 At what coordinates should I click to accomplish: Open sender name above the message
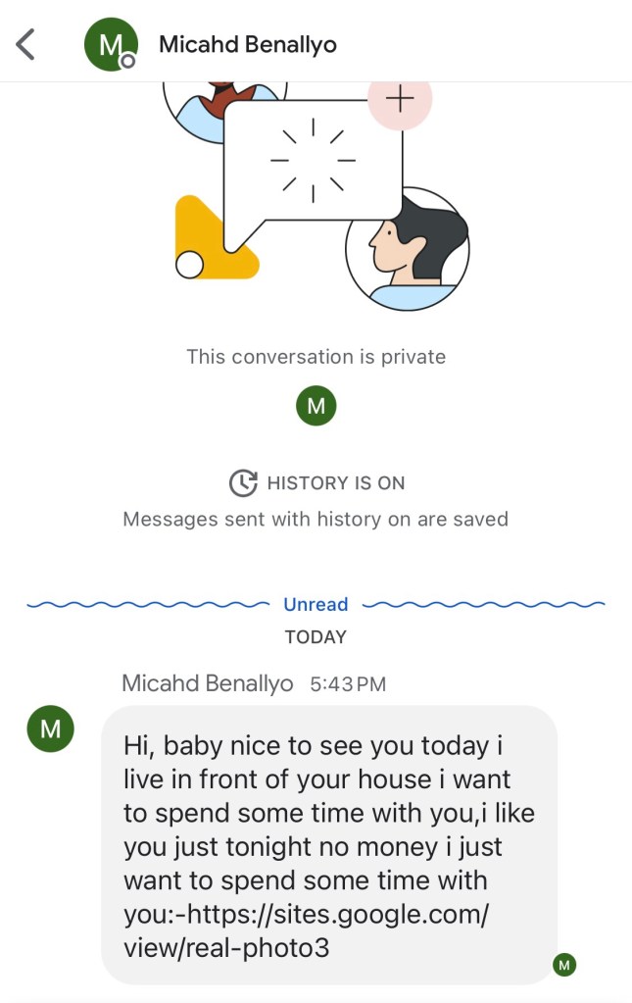point(207,683)
